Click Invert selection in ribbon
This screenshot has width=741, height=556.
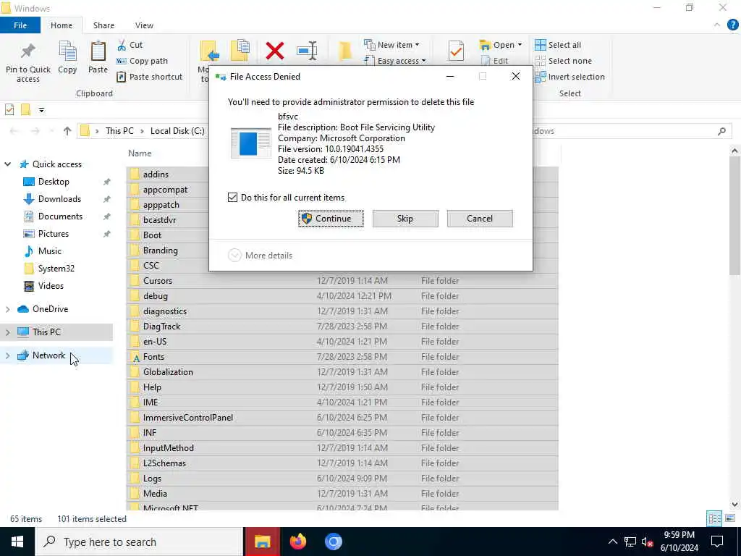pos(569,77)
